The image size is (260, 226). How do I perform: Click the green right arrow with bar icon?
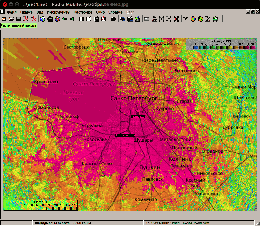pyautogui.click(x=72, y=19)
